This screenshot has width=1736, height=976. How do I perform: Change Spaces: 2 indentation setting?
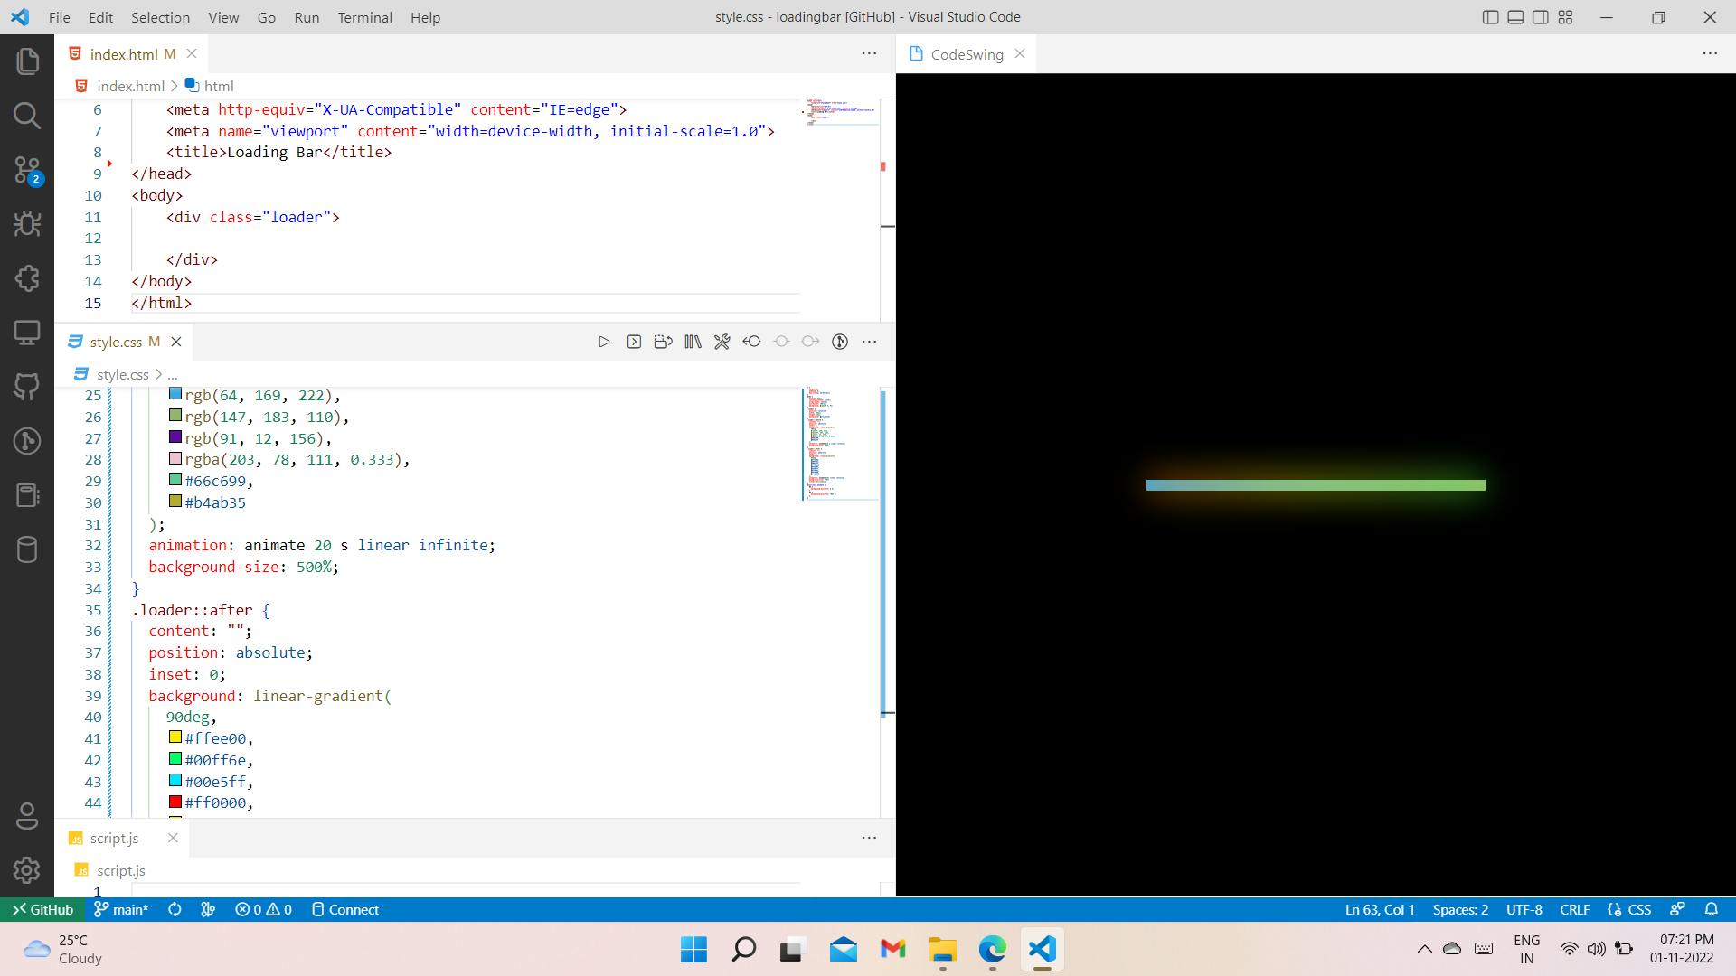point(1460,910)
